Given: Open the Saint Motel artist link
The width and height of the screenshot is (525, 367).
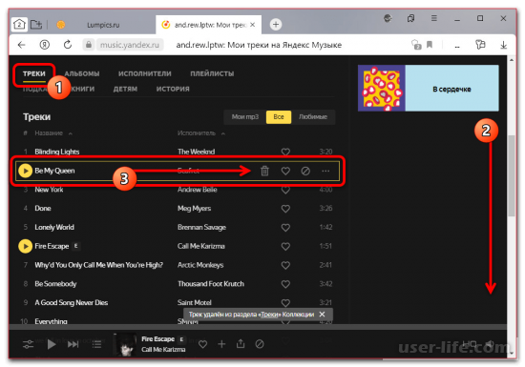Looking at the screenshot, I should pos(194,303).
